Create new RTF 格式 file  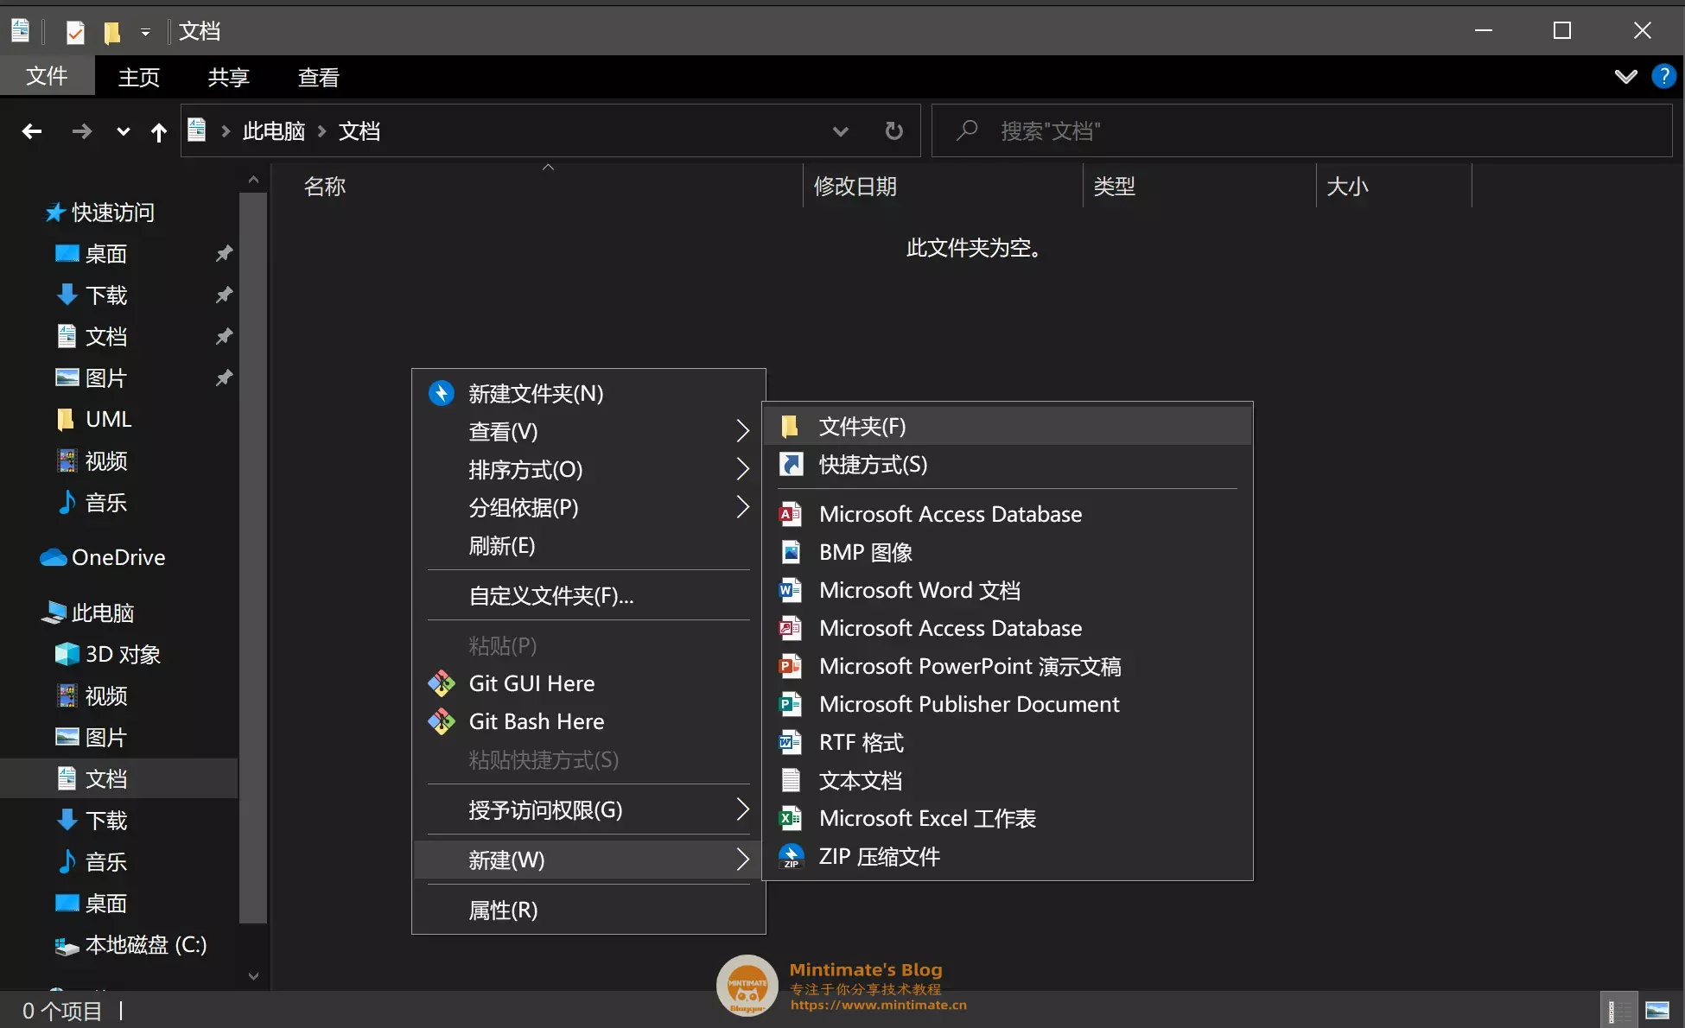tap(1008, 743)
